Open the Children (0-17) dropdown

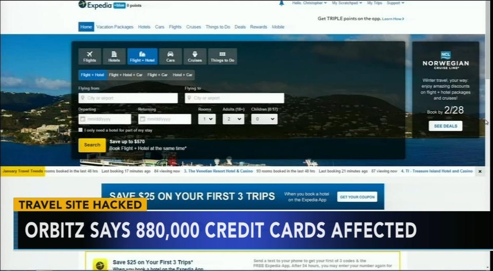click(x=264, y=119)
